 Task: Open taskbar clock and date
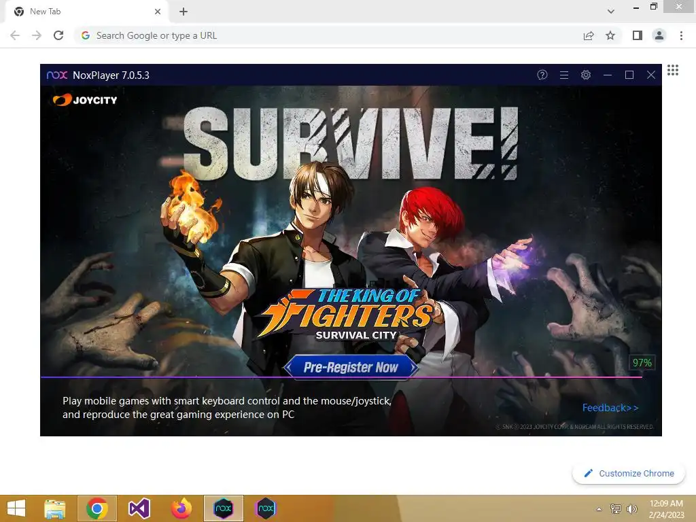click(666, 508)
